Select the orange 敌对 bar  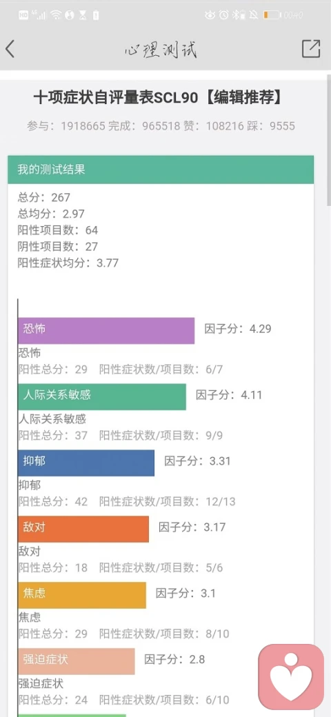pyautogui.click(x=83, y=529)
